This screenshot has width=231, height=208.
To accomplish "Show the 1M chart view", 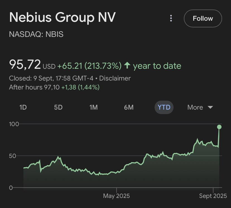I will (x=93, y=107).
